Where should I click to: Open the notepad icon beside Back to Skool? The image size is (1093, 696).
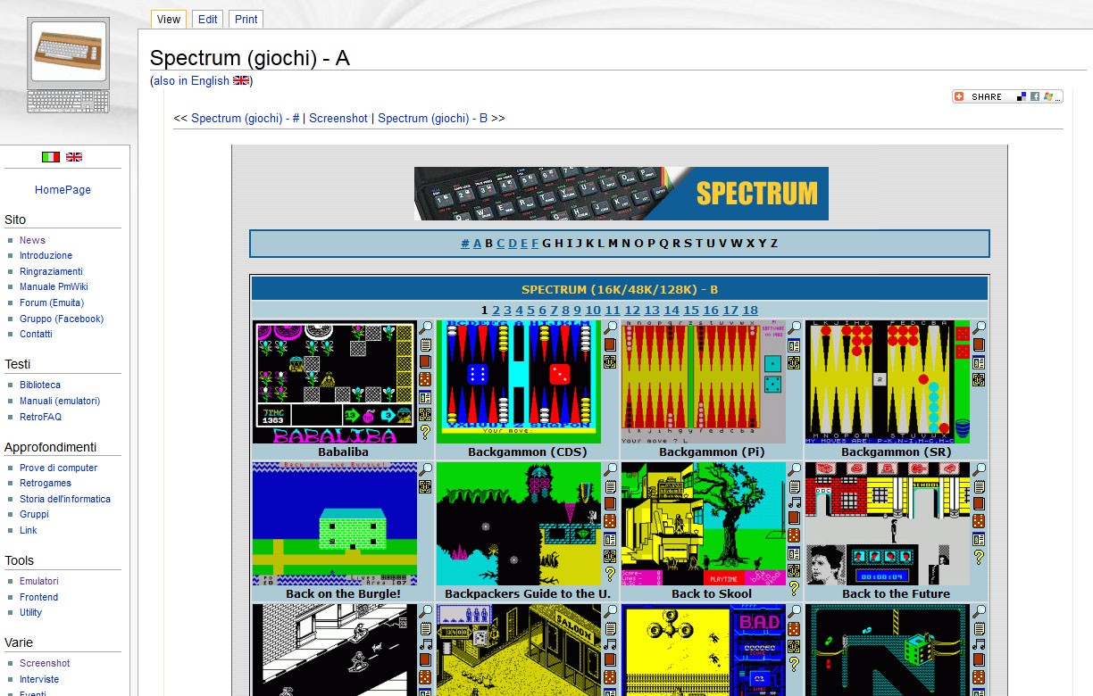click(794, 486)
